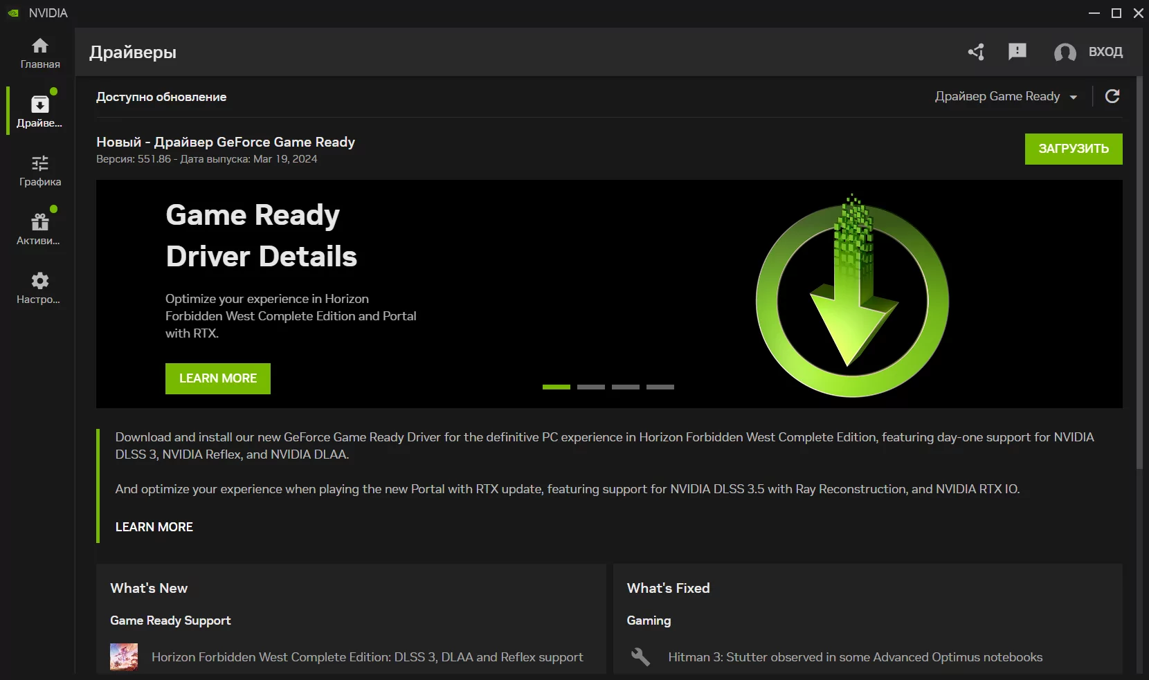Open the feedback exclamation icon
This screenshot has height=680, width=1149.
pos(1017,52)
